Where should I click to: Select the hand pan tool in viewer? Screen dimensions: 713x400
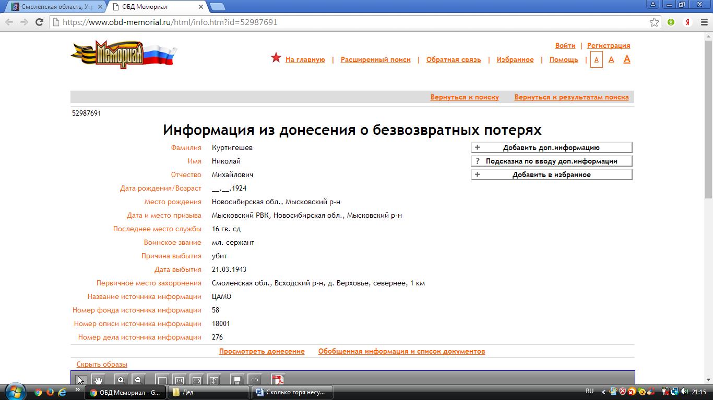click(98, 380)
